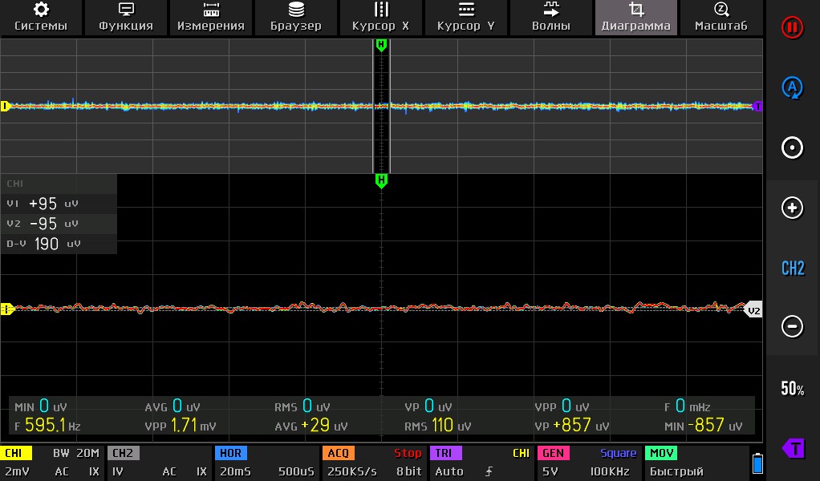Click the blue Auto setup icon

click(x=793, y=87)
